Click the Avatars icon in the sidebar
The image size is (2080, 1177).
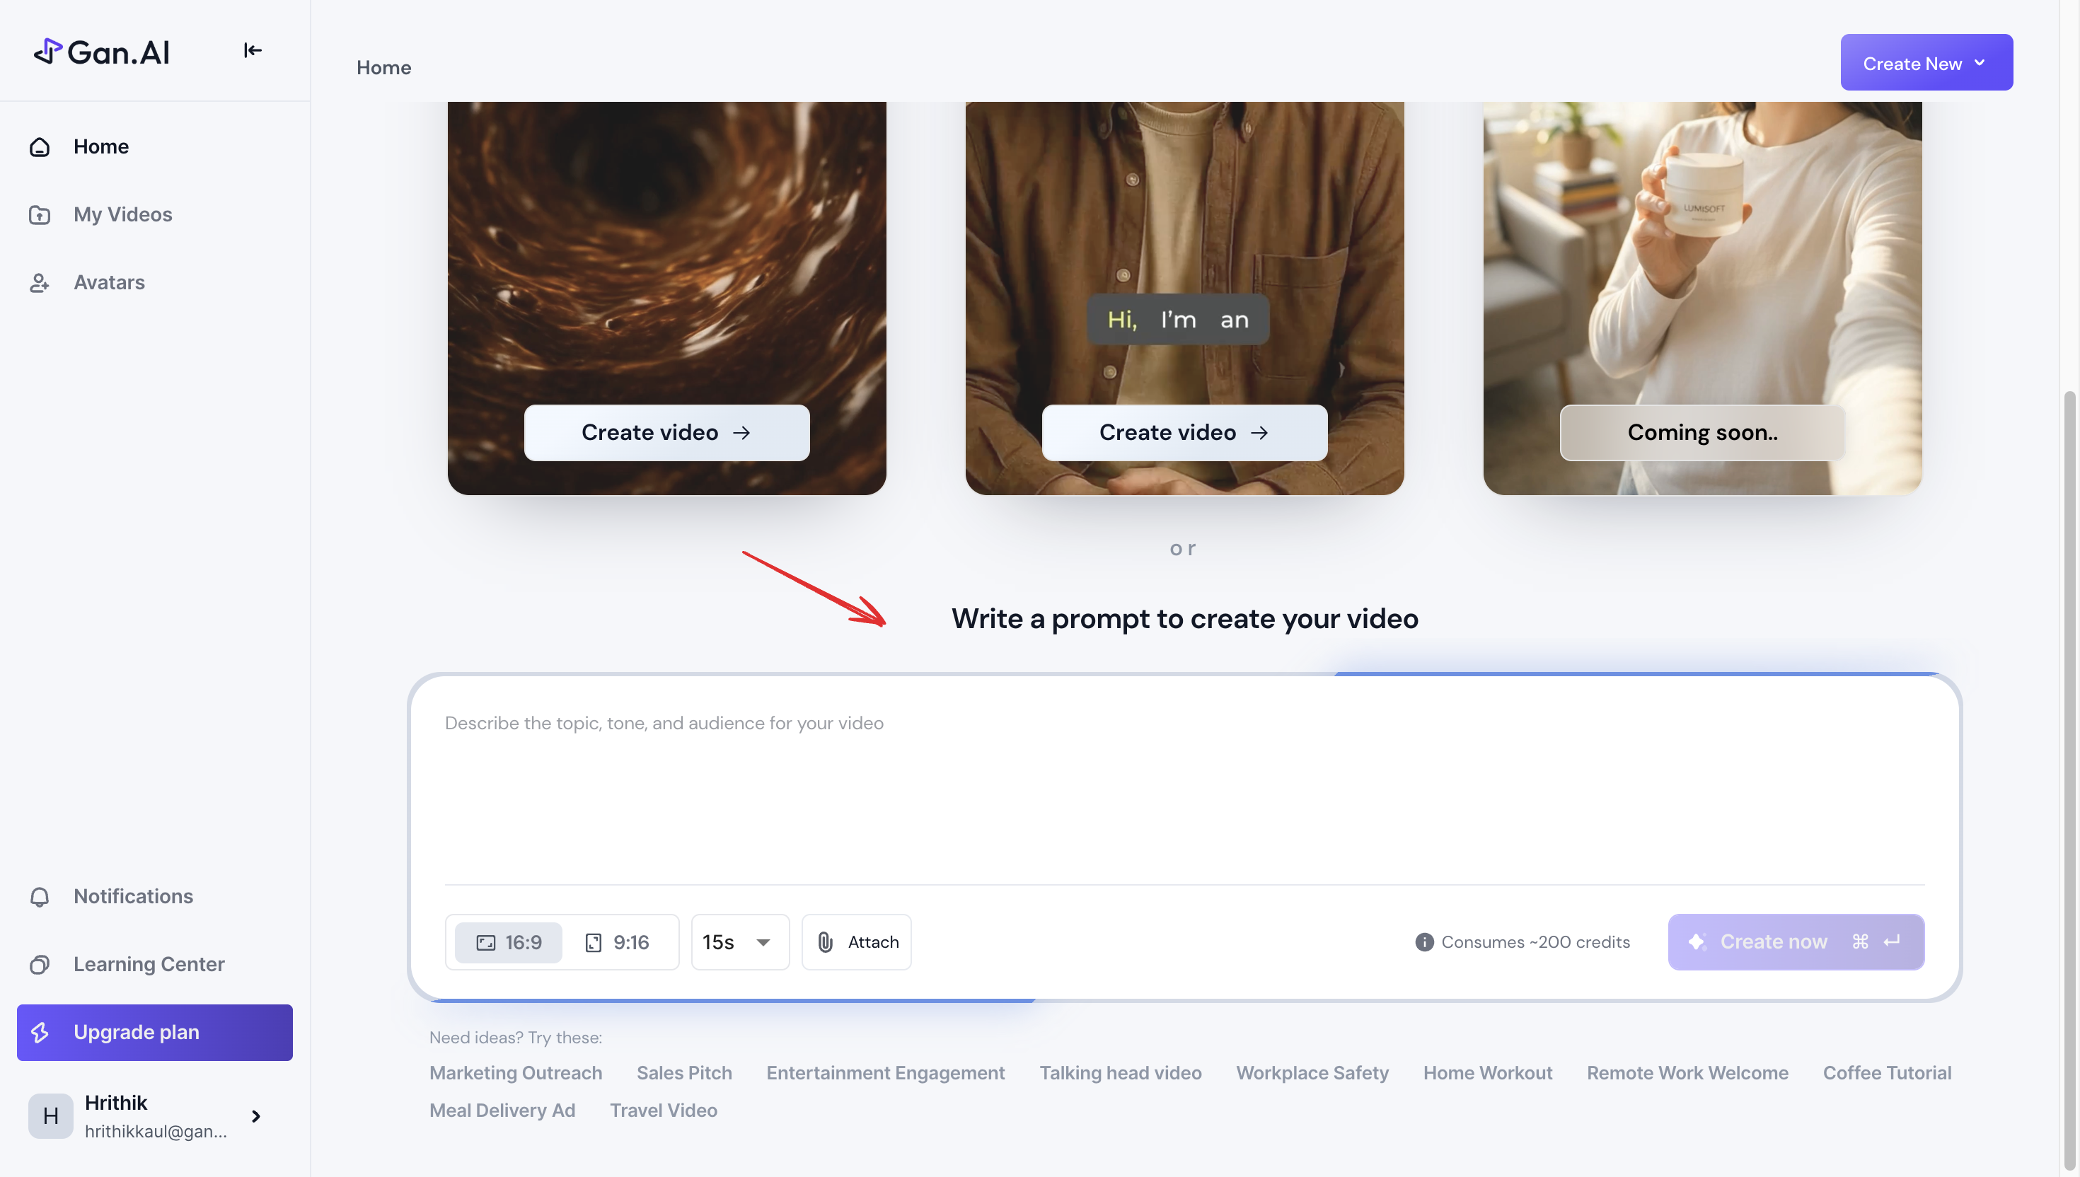coord(39,282)
